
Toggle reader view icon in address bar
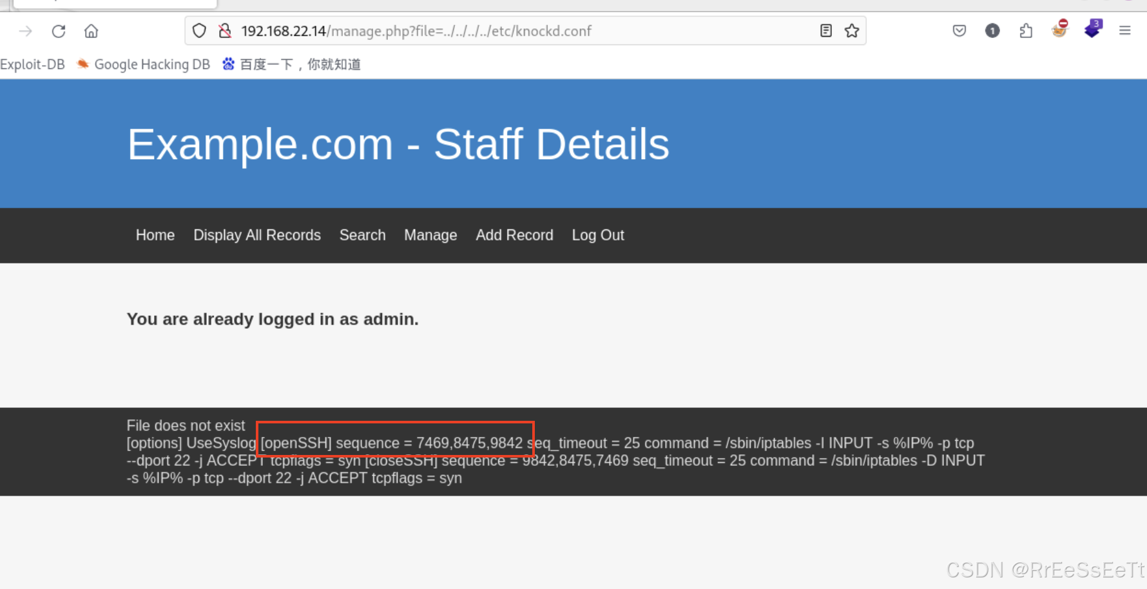(x=826, y=31)
